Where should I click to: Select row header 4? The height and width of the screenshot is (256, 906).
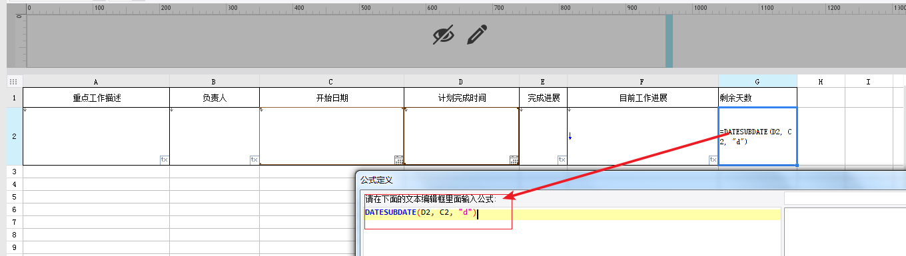(x=15, y=184)
